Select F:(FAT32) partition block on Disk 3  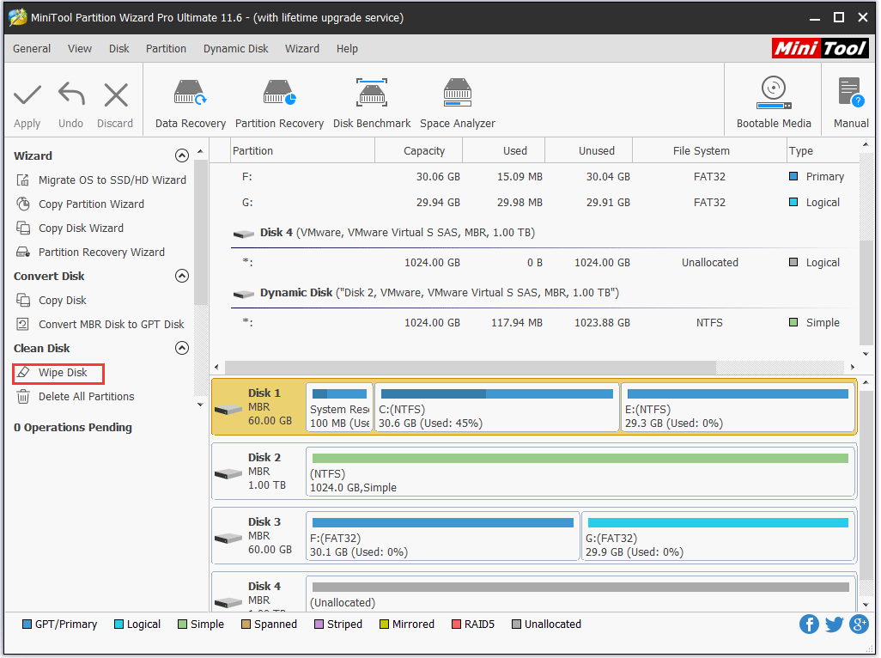pos(443,536)
